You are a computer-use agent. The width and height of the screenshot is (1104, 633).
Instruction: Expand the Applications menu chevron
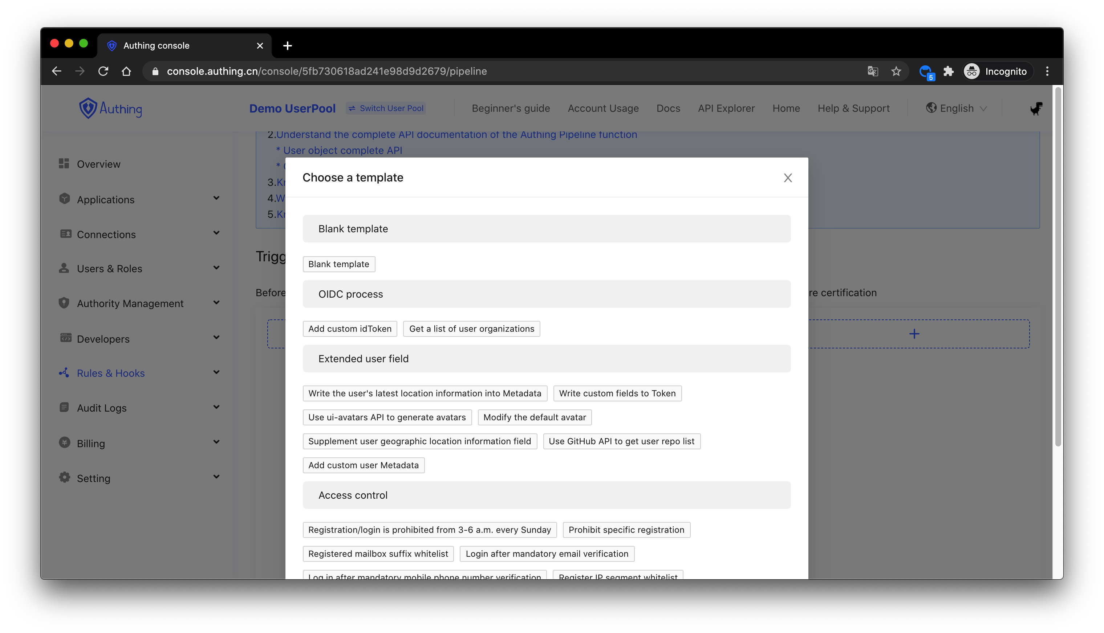[216, 198]
